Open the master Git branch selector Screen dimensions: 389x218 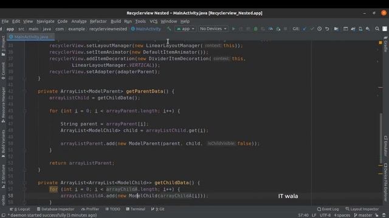[363, 215]
